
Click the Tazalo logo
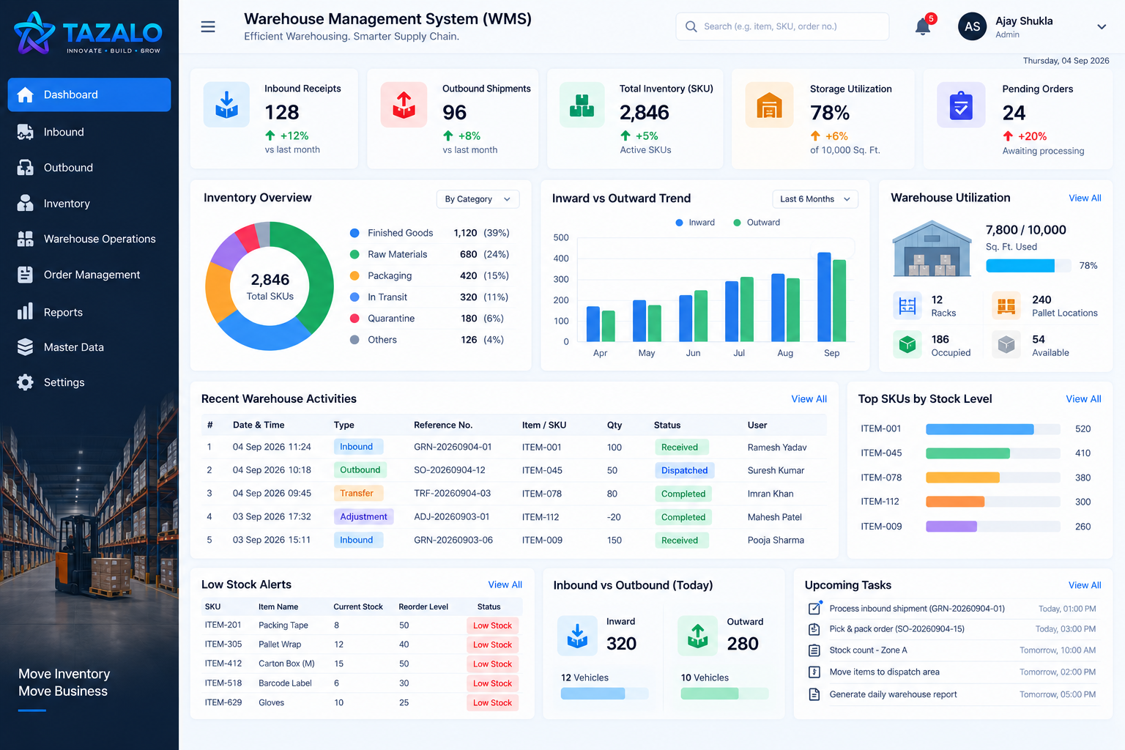coord(89,33)
